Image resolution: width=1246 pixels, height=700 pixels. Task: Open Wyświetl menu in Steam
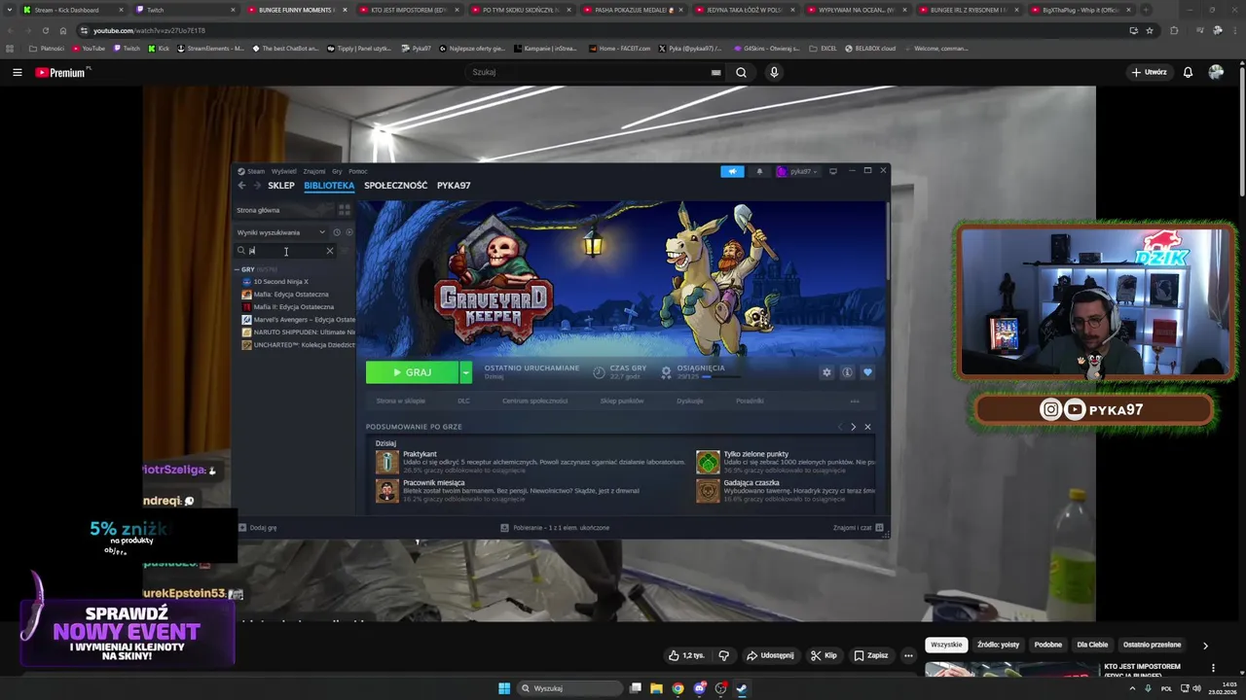tap(284, 171)
